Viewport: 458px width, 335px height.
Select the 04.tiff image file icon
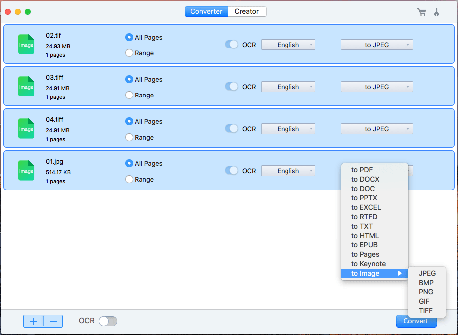(26, 128)
